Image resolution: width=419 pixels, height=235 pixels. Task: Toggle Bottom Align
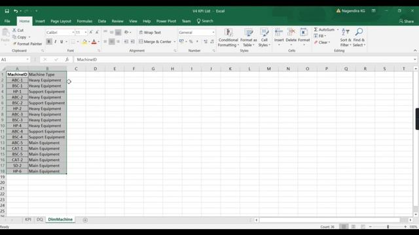click(x=118, y=32)
